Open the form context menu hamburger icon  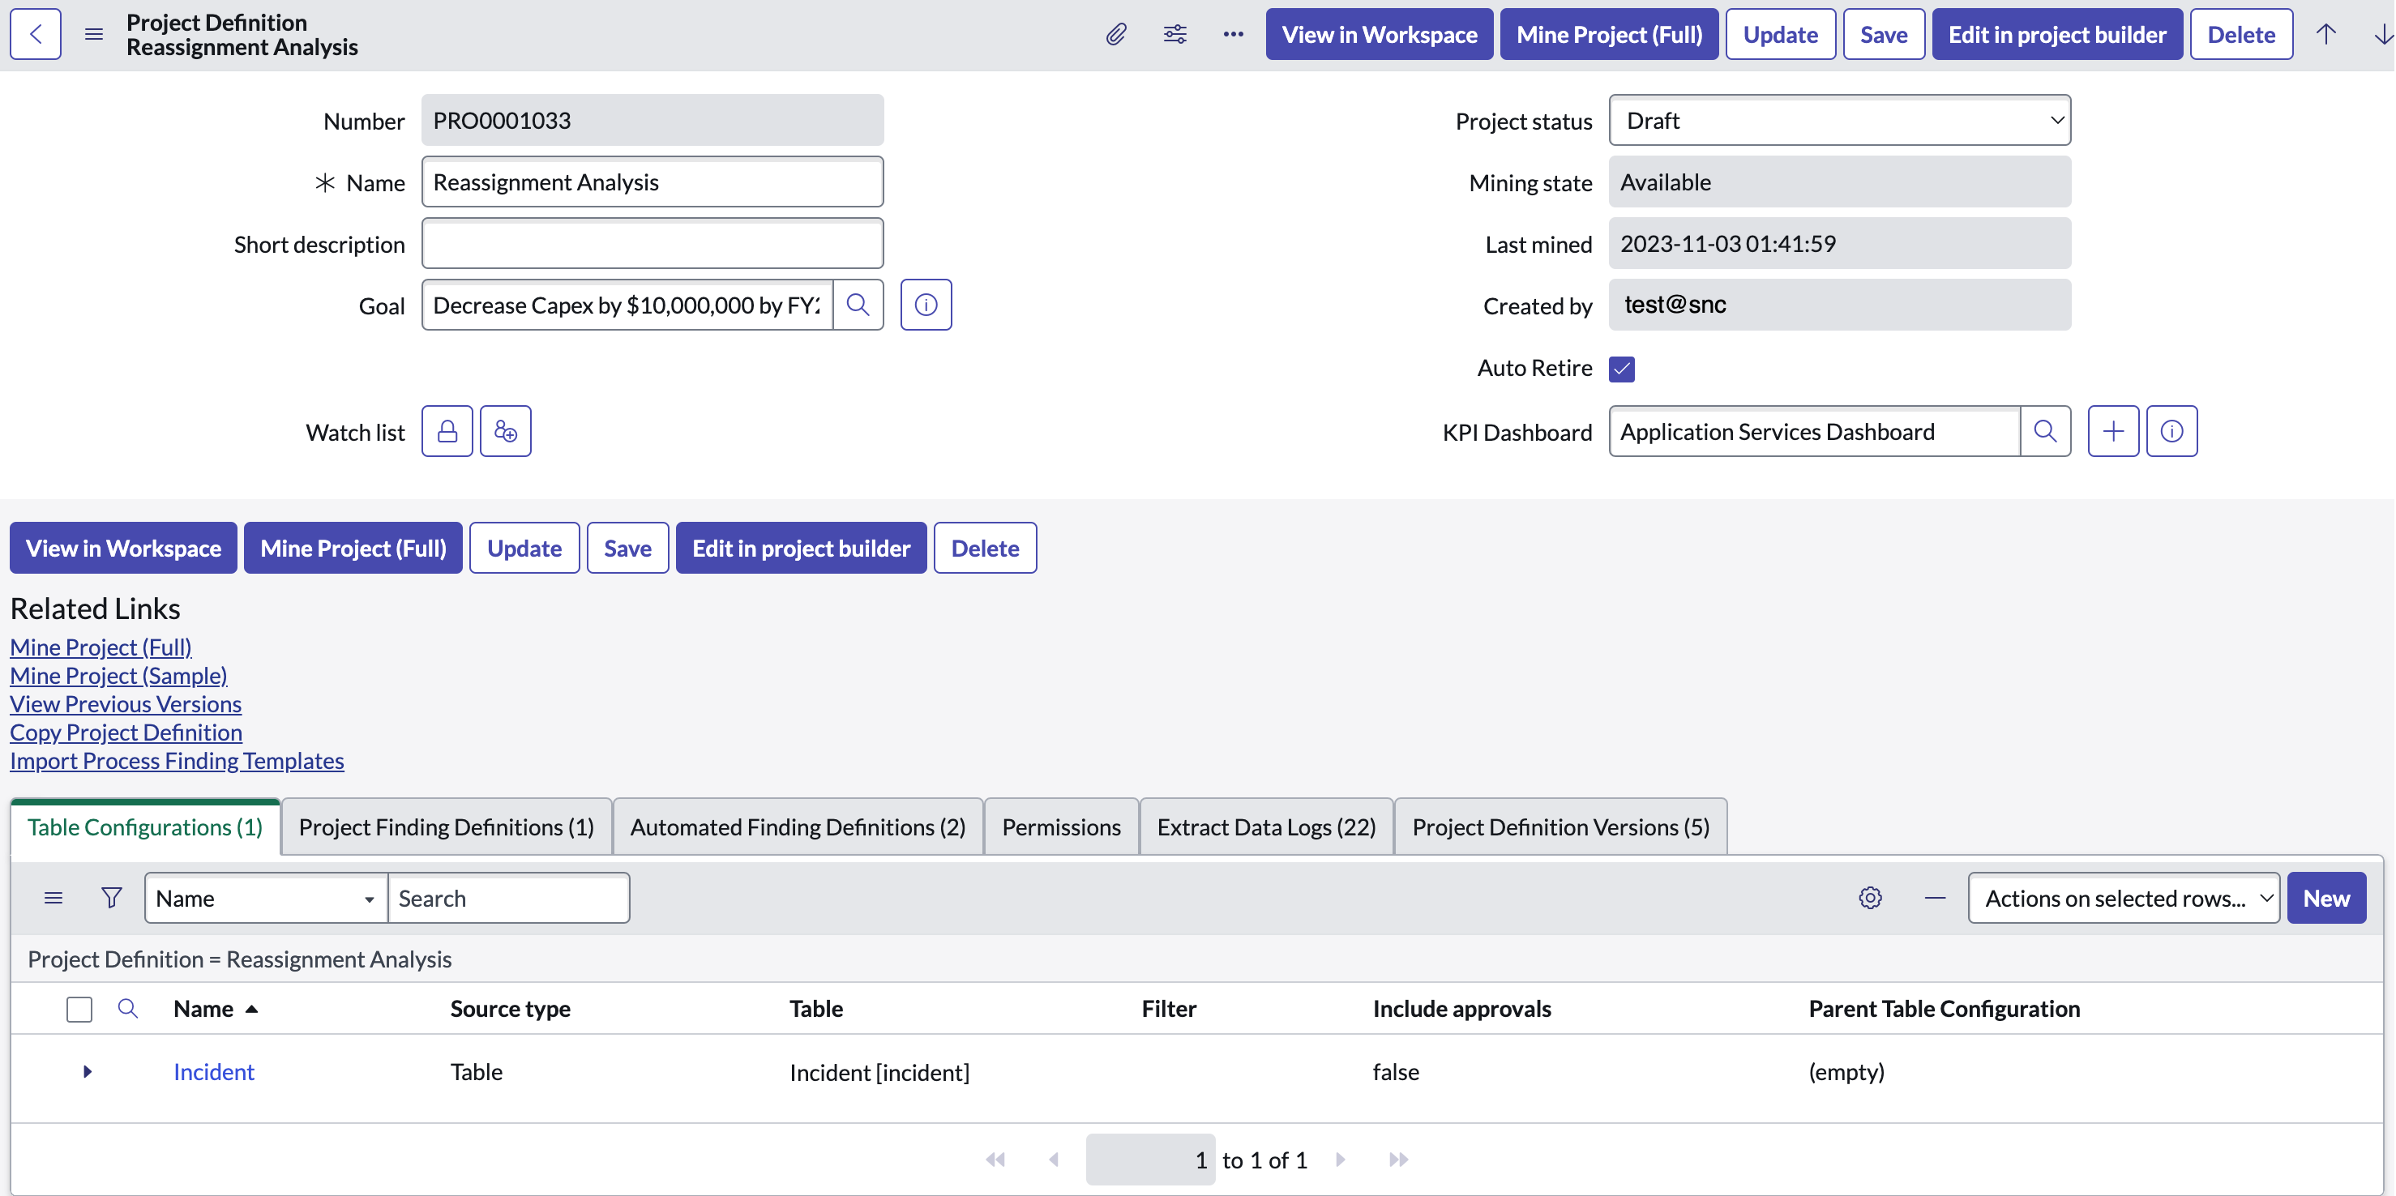tap(93, 34)
